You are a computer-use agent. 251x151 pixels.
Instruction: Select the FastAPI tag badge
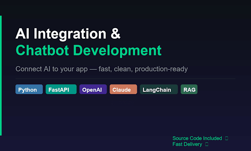click(x=61, y=89)
